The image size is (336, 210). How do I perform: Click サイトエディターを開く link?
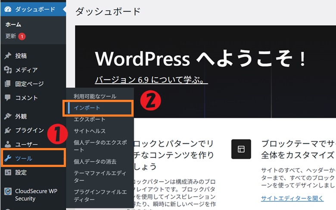[292, 198]
